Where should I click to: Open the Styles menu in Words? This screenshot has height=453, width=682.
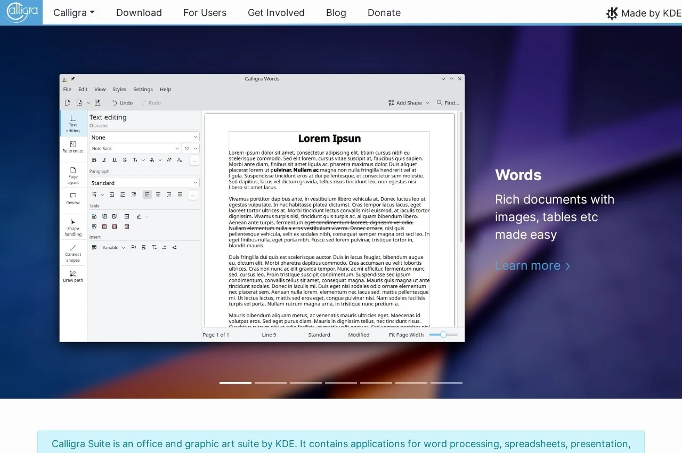tap(119, 90)
